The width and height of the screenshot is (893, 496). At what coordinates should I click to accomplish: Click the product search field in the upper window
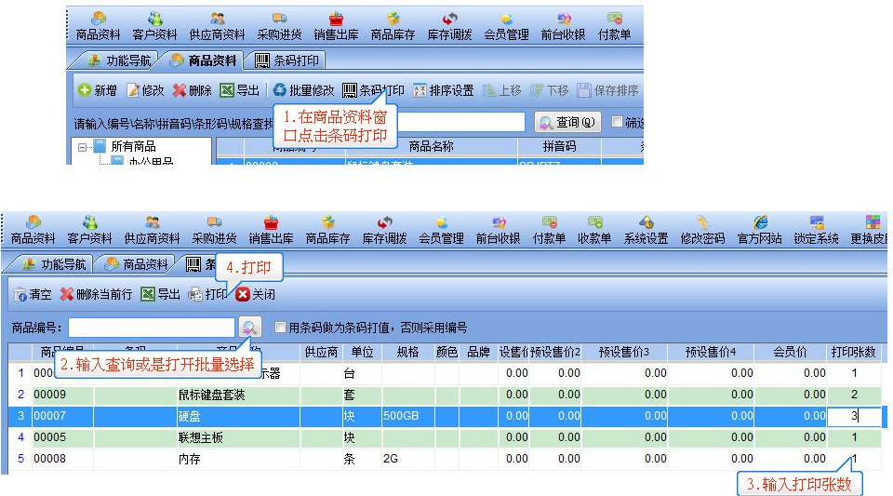tap(460, 122)
